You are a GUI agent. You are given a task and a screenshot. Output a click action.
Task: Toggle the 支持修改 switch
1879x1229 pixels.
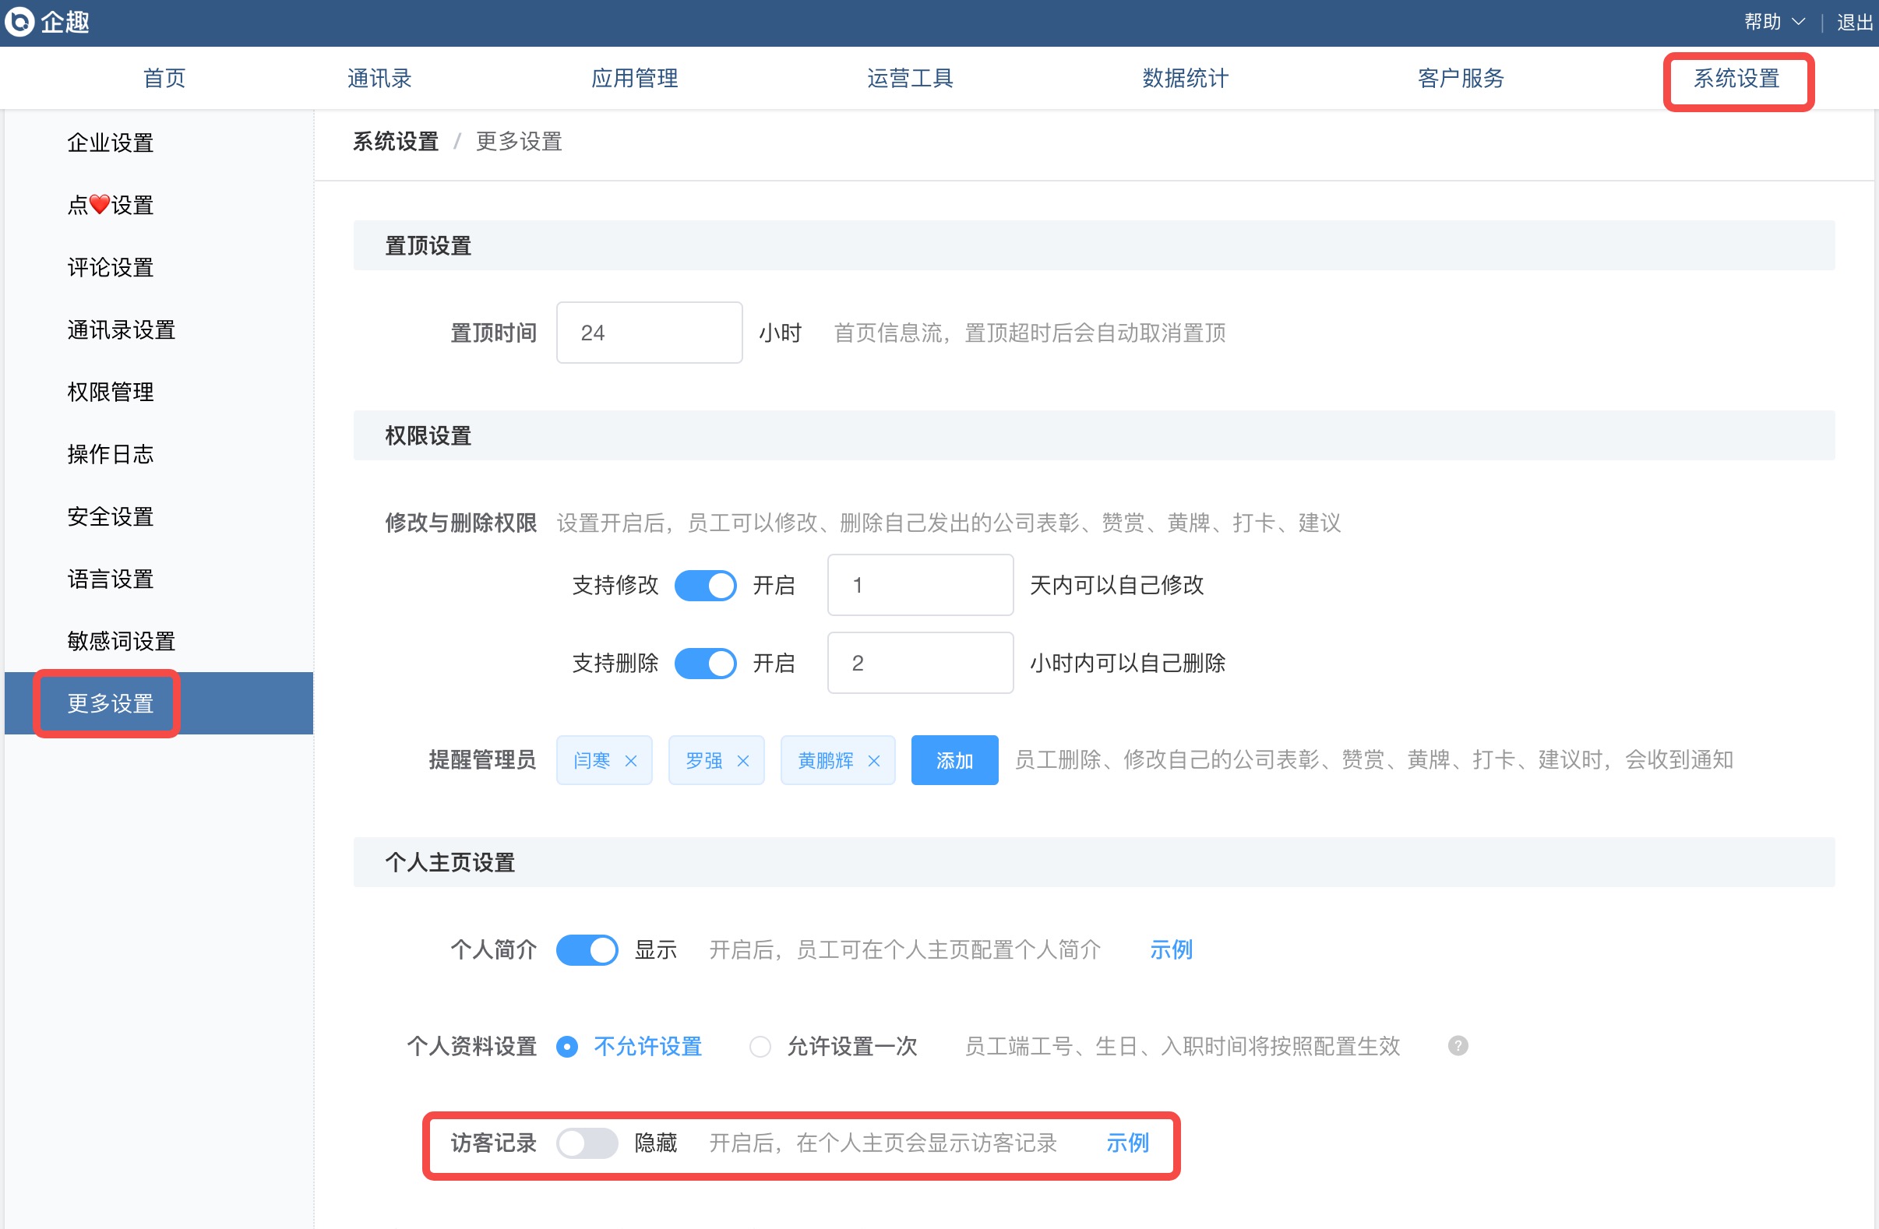point(705,586)
